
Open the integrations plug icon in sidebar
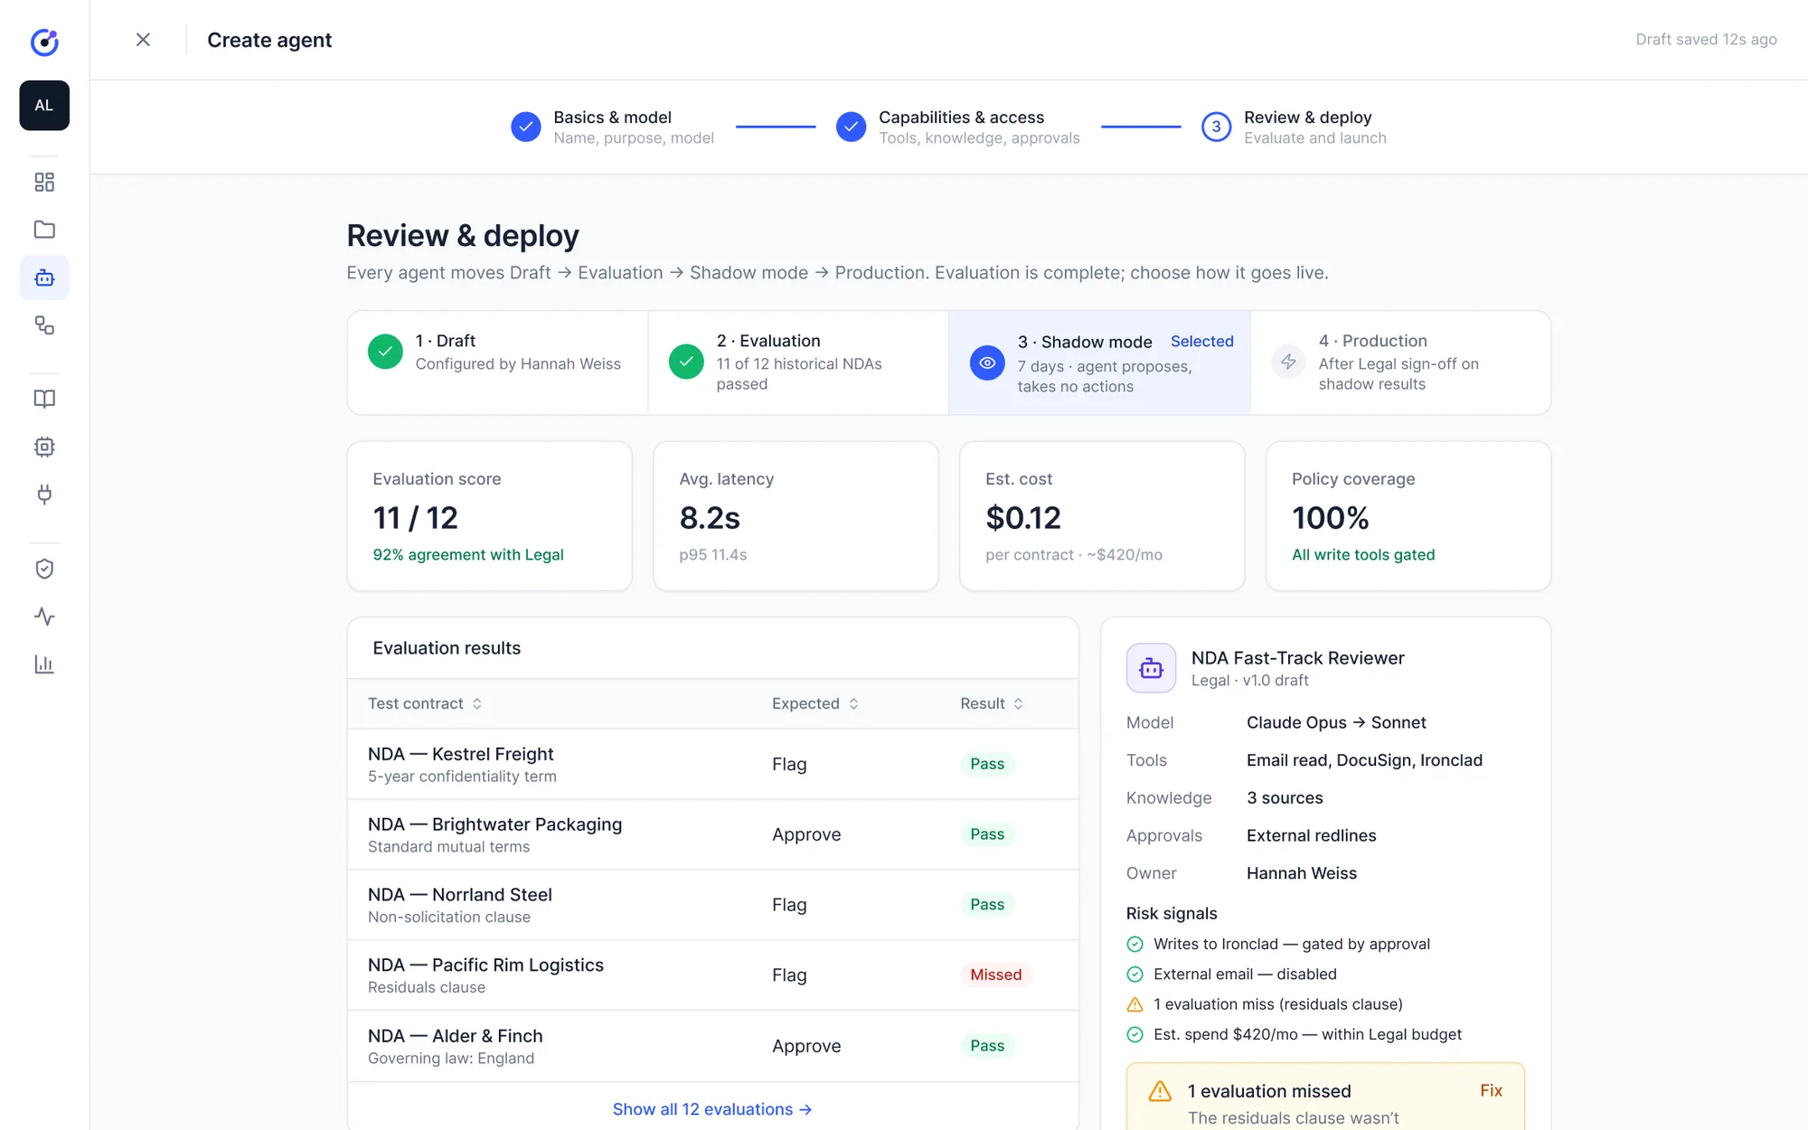(44, 494)
